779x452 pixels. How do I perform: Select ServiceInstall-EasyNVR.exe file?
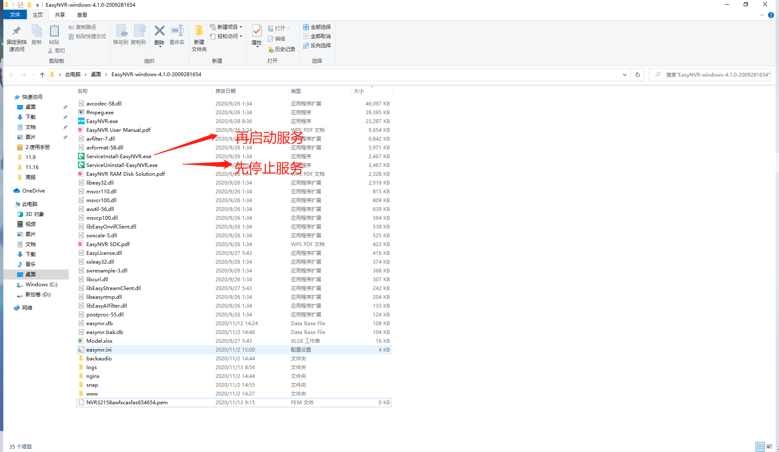[x=119, y=157]
